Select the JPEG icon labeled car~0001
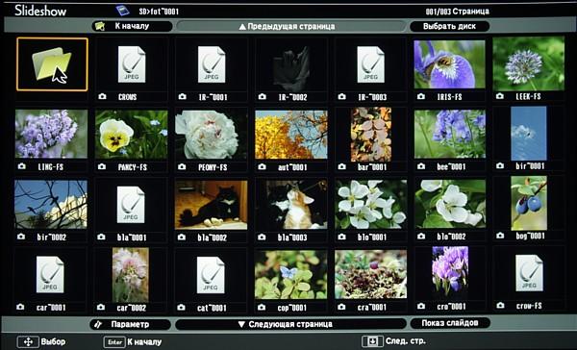The height and width of the screenshot is (350, 577). point(50,275)
